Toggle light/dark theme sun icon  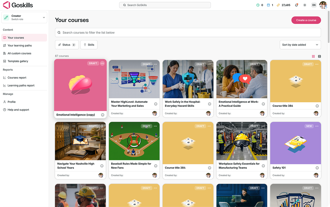tap(305, 5)
